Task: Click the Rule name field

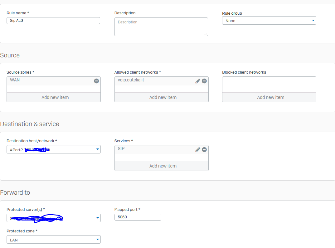Action: click(x=53, y=21)
